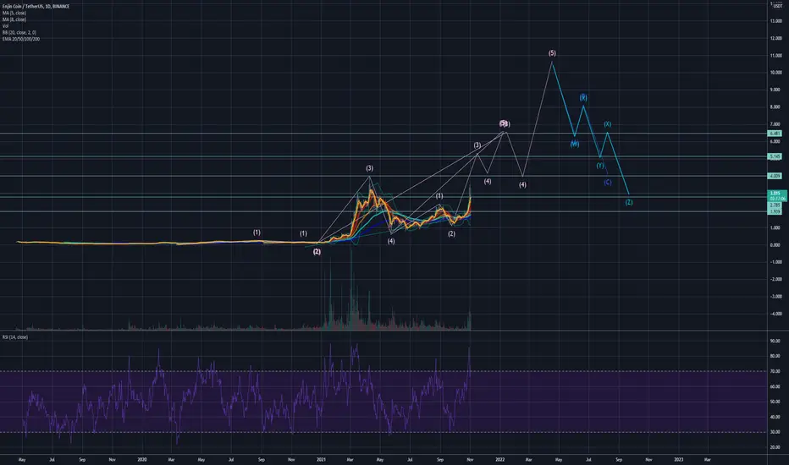Click the 11.000 price scale label
The height and width of the screenshot is (465, 789).
point(775,56)
